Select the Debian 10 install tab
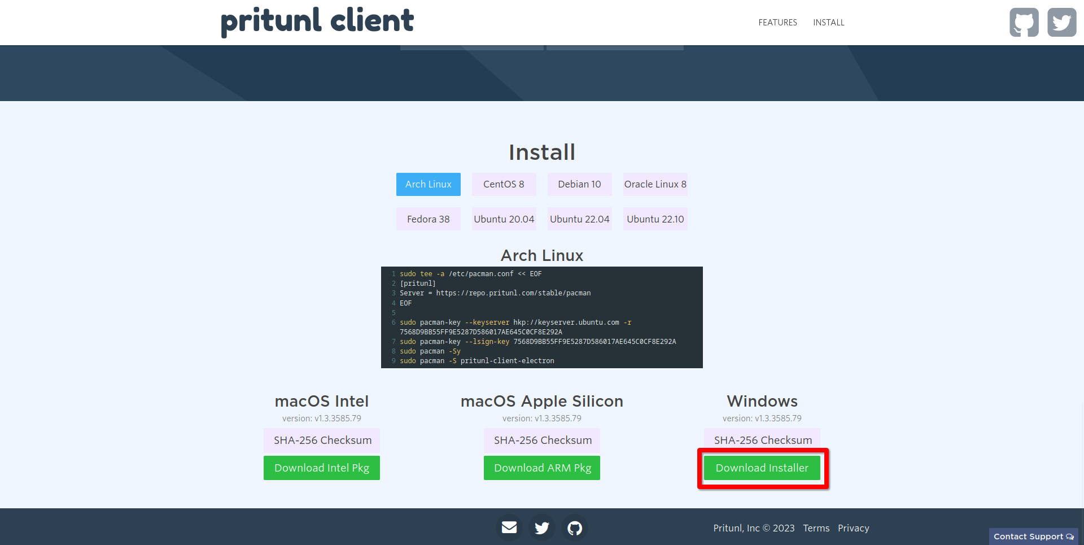Image resolution: width=1084 pixels, height=545 pixels. [579, 184]
